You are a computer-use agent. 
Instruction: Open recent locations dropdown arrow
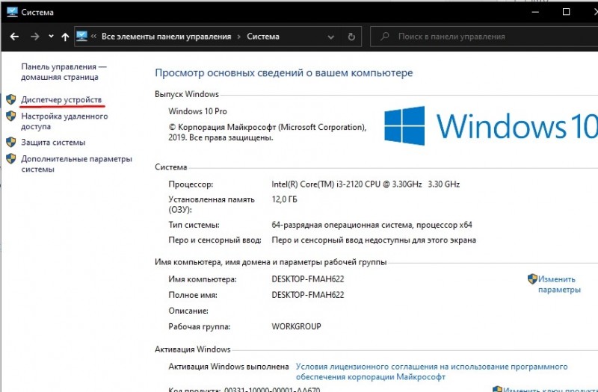(51, 37)
